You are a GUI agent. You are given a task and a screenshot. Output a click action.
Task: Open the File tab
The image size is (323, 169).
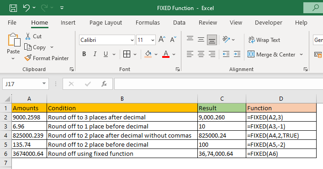[12, 23]
